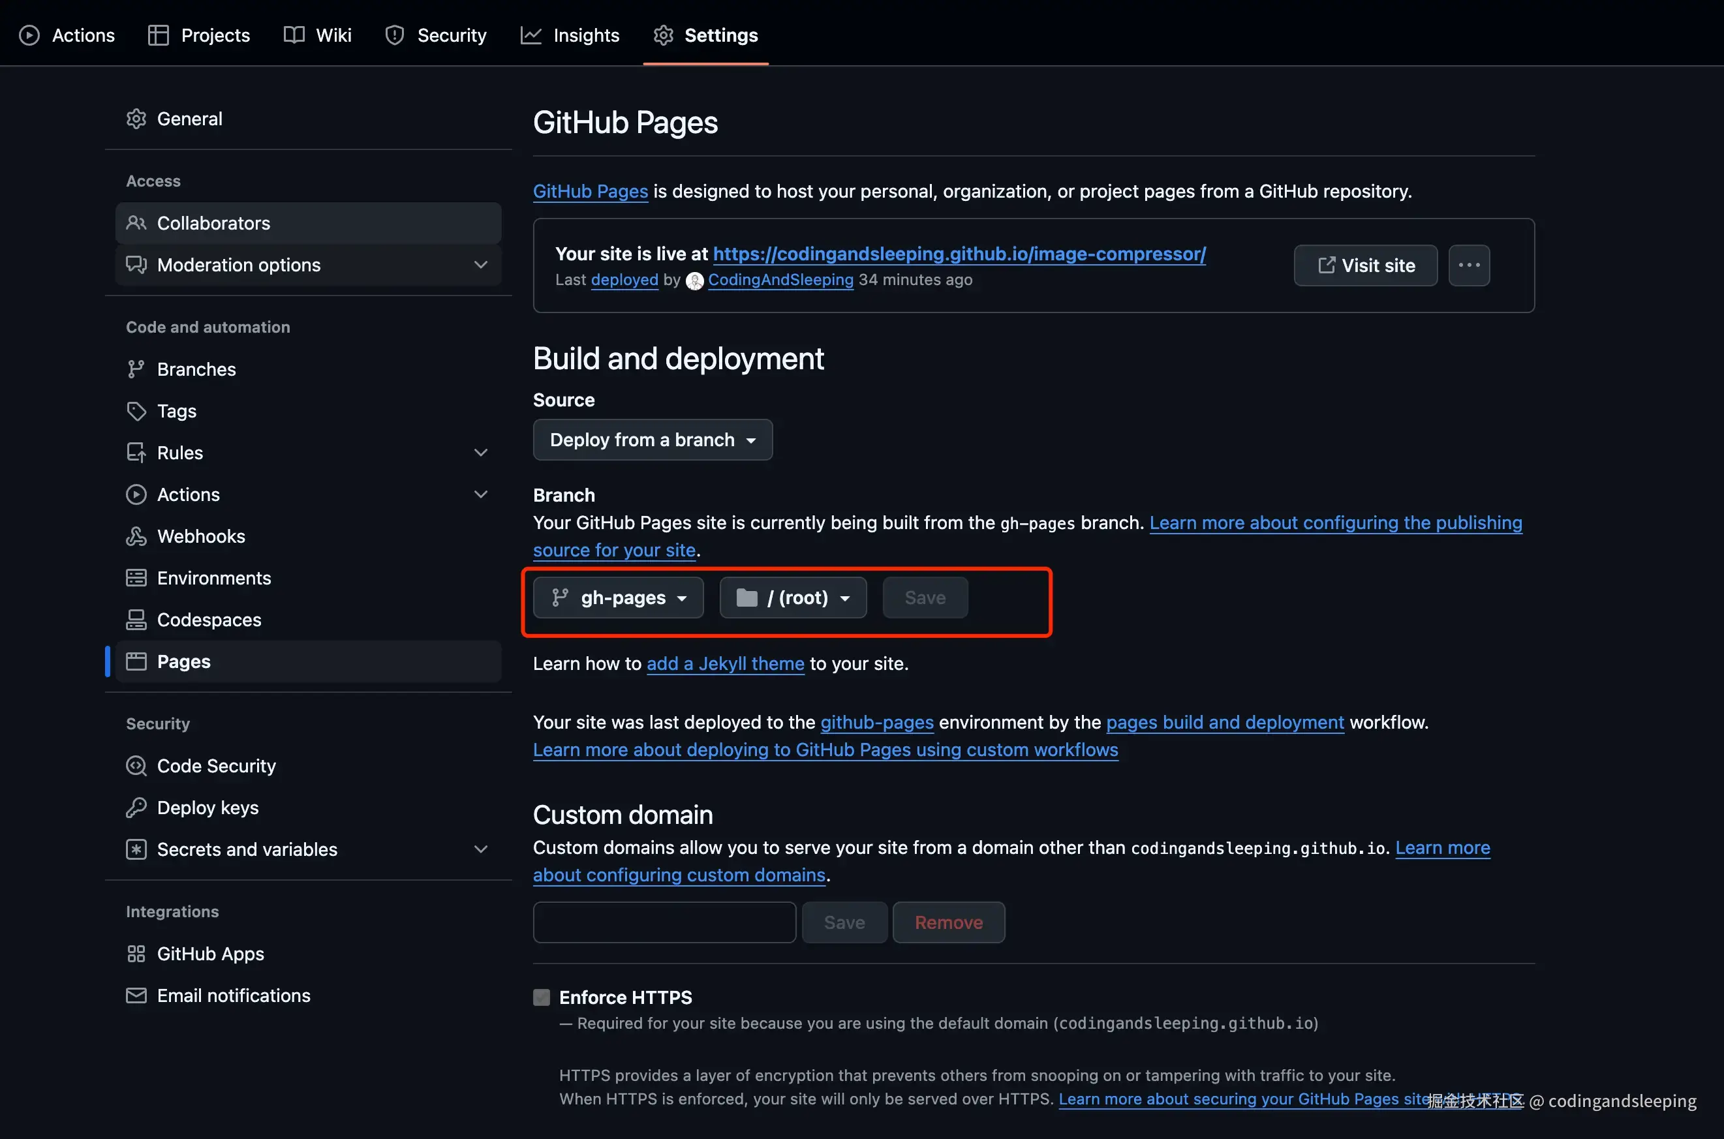Click the Email notifications envelope icon

136,995
